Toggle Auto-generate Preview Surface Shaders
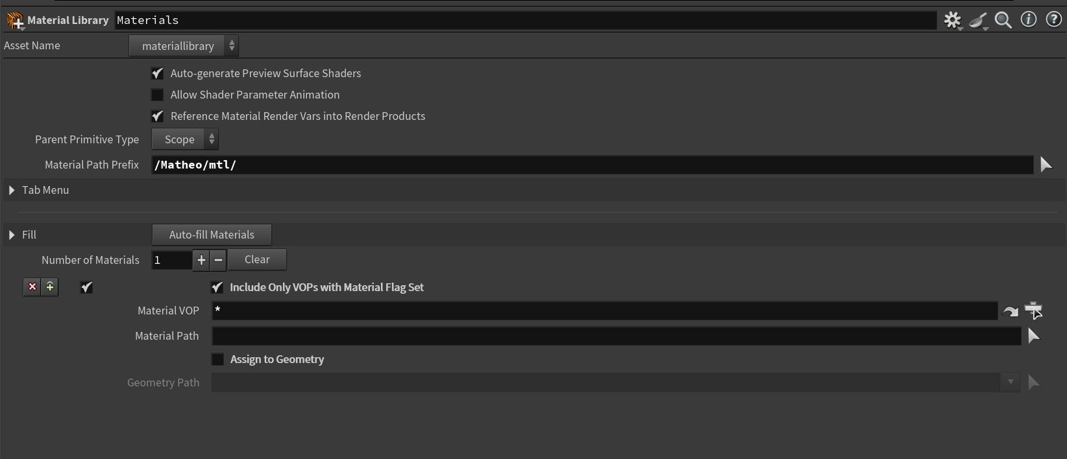Screen dimensions: 1067x459 click(x=158, y=73)
